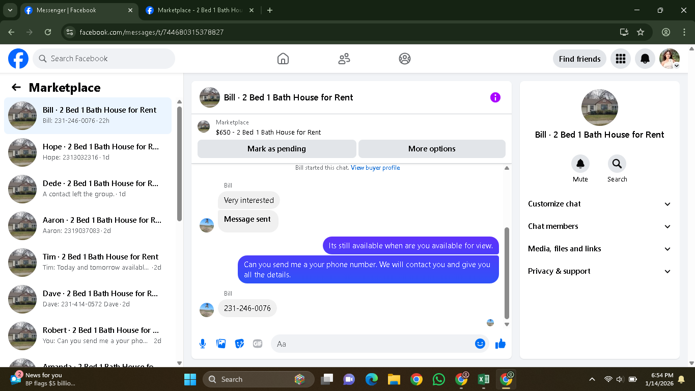The image size is (695, 391).
Task: Open WhatsApp from the taskbar
Action: [439, 379]
